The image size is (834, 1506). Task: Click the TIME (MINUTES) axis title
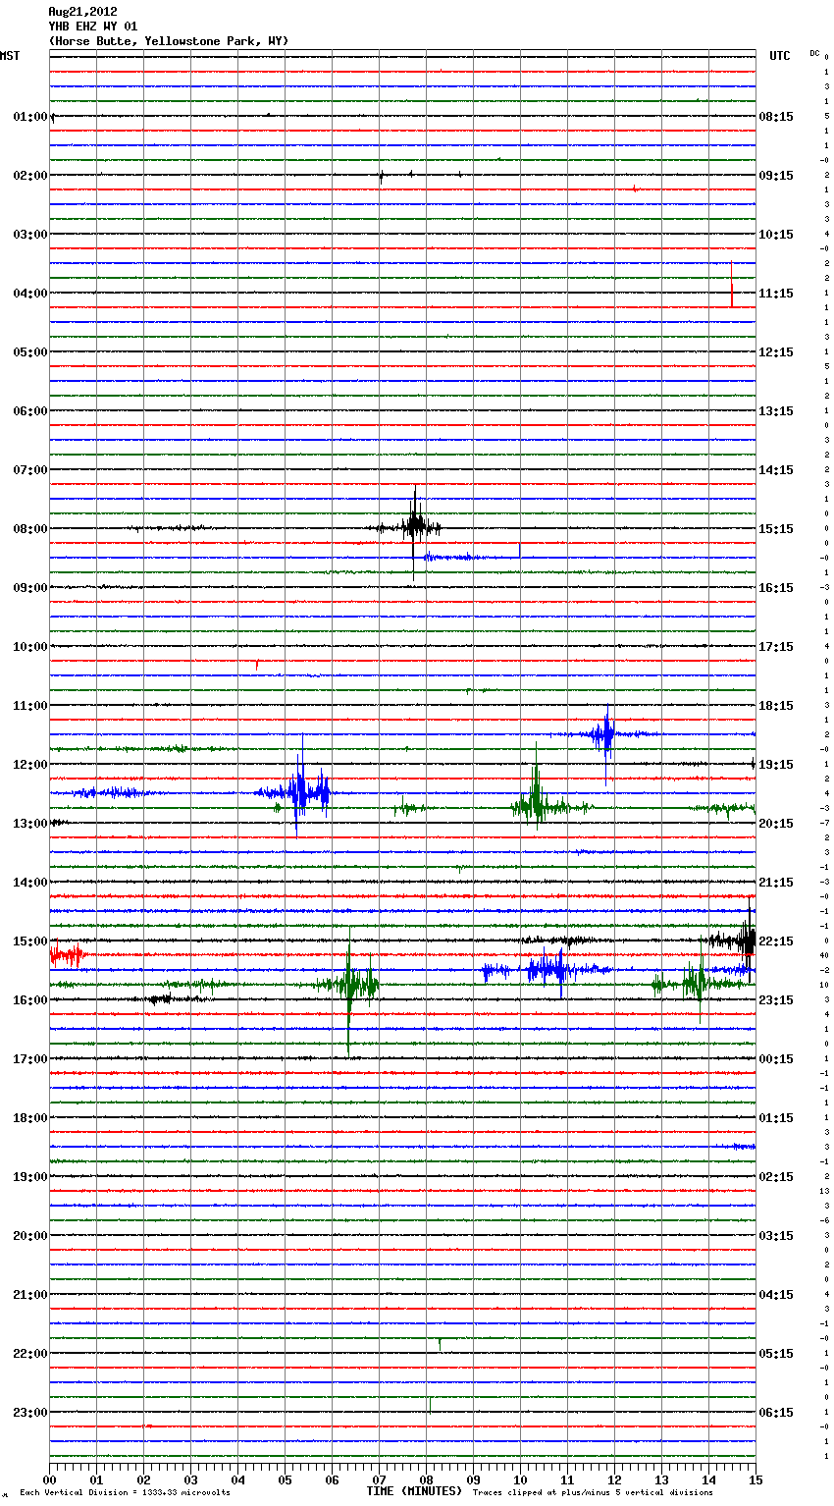[x=414, y=1491]
